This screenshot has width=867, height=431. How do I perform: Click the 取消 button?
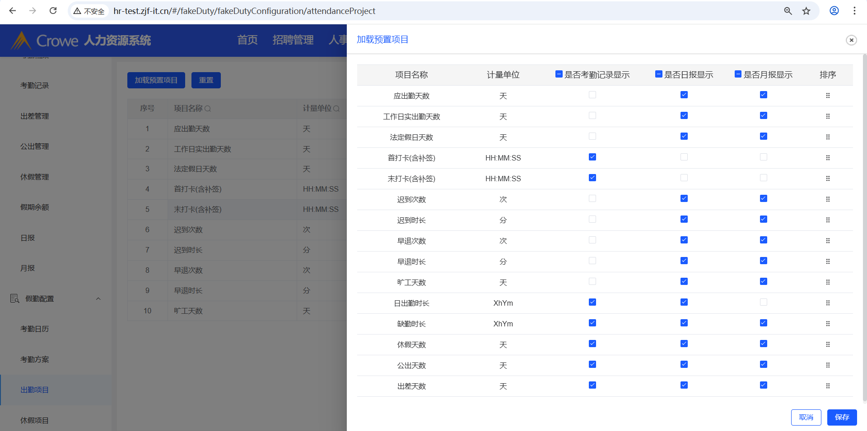(806, 417)
